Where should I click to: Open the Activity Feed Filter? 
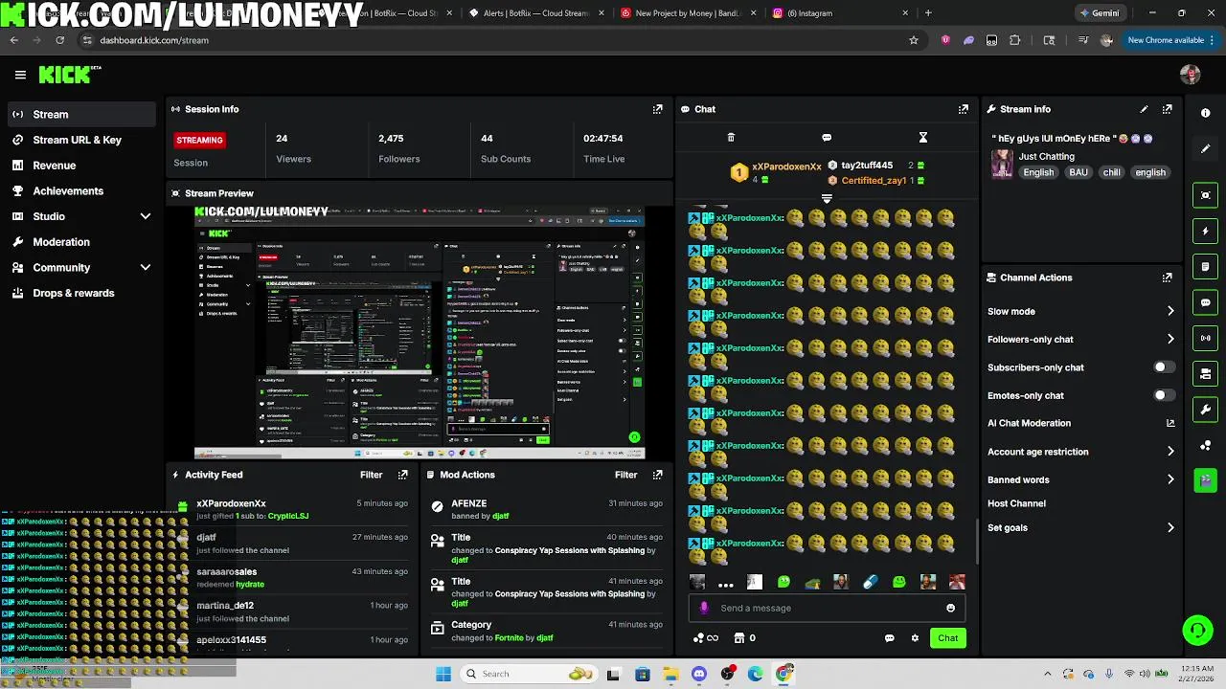coord(371,475)
